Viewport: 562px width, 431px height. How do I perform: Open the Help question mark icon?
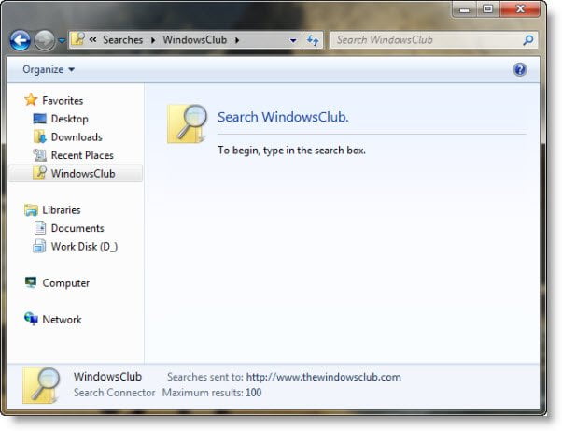pyautogui.click(x=520, y=69)
